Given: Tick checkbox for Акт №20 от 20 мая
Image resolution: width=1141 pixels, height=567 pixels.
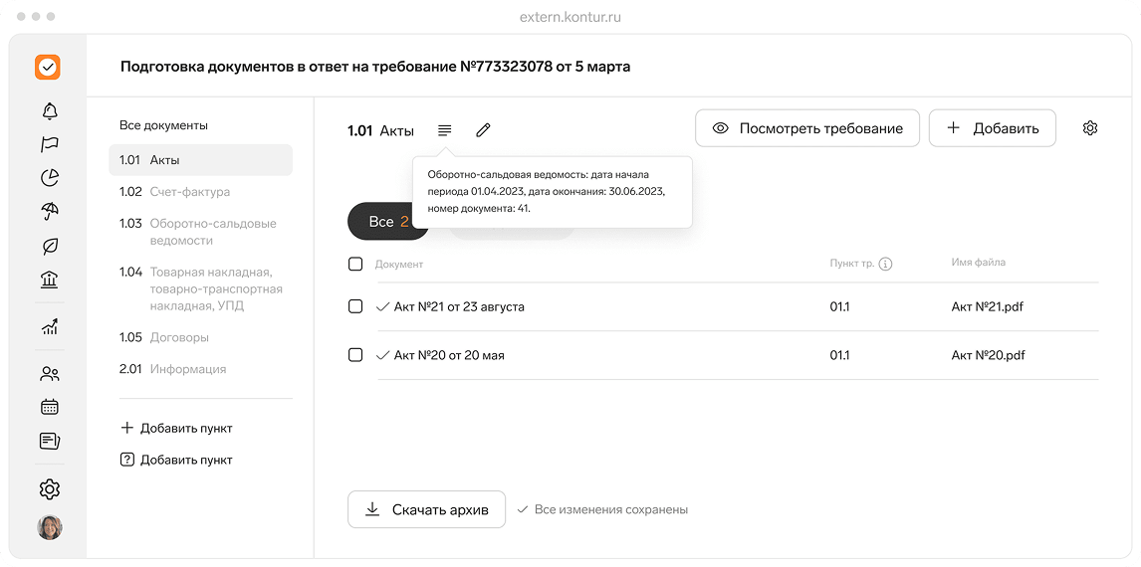Looking at the screenshot, I should pos(355,355).
